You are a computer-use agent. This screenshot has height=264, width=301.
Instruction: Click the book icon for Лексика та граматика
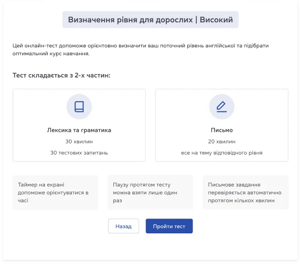click(79, 107)
